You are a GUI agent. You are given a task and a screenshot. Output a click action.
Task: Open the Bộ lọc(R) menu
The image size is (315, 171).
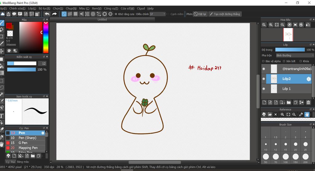click(x=44, y=8)
